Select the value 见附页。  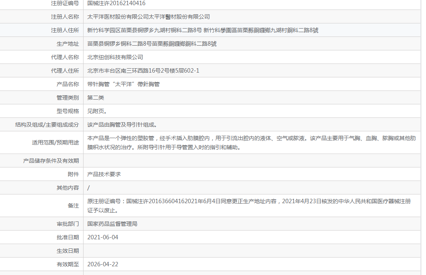(97, 111)
